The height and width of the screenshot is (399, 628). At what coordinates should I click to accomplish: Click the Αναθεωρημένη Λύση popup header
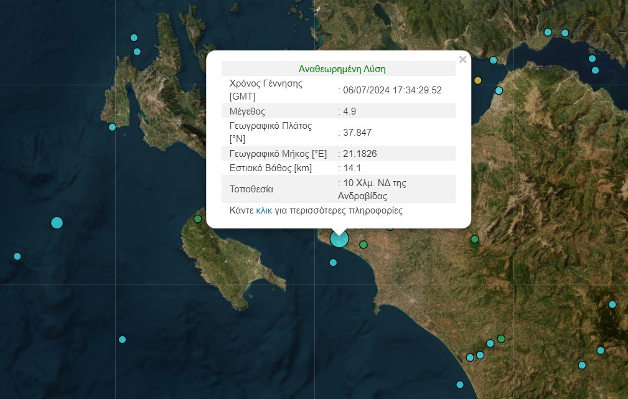click(x=338, y=68)
